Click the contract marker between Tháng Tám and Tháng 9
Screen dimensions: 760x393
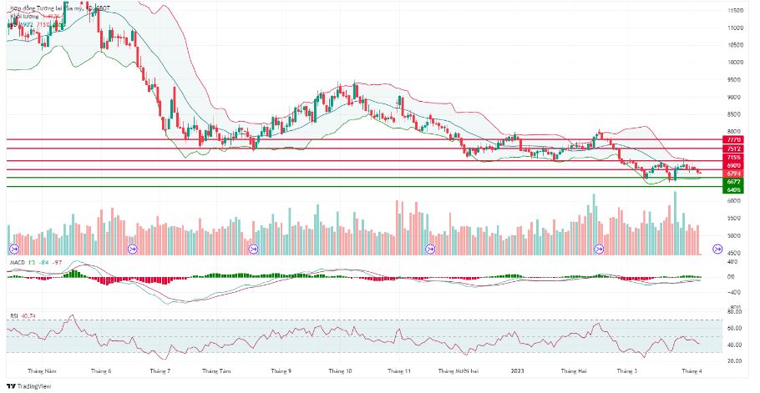(253, 249)
